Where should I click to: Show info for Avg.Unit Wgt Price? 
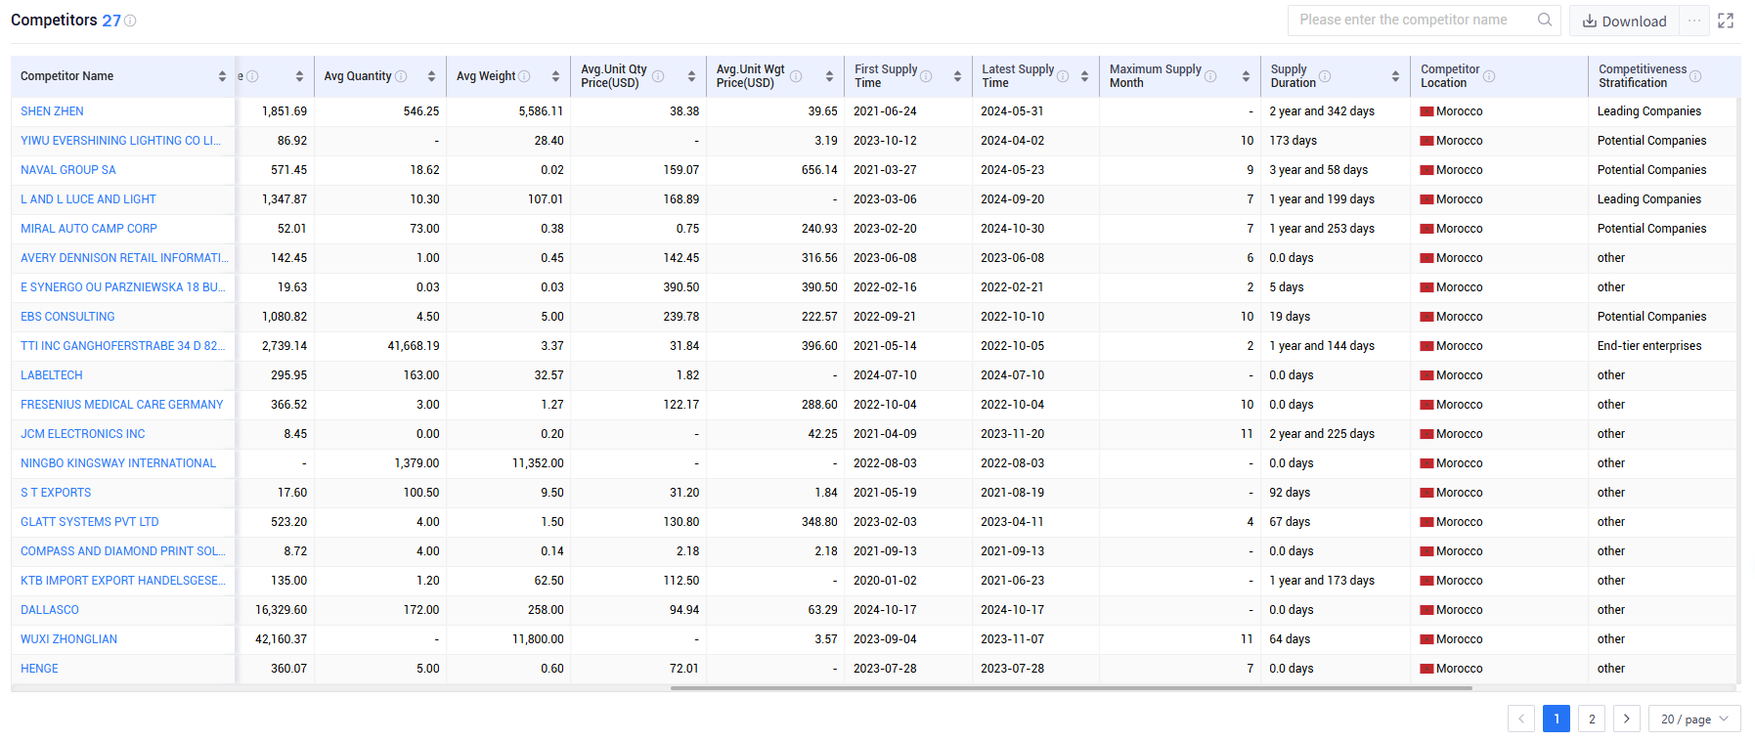click(796, 76)
